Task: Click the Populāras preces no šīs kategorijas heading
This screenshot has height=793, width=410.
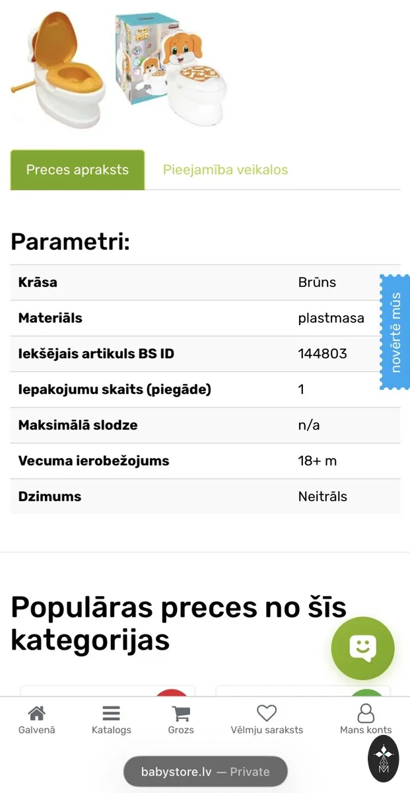Action: click(178, 623)
